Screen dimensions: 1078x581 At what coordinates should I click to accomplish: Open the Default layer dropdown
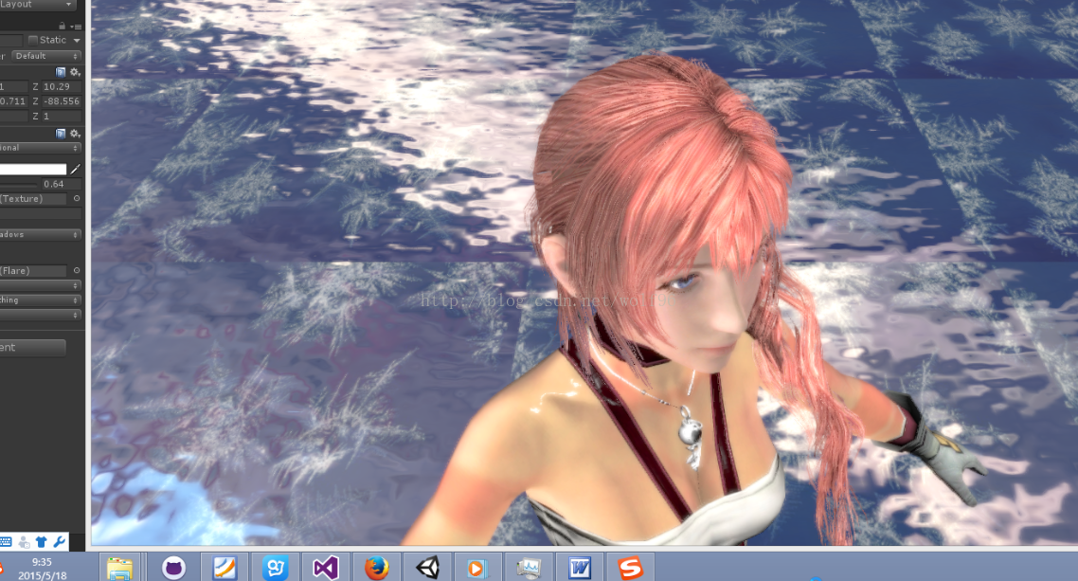point(46,56)
